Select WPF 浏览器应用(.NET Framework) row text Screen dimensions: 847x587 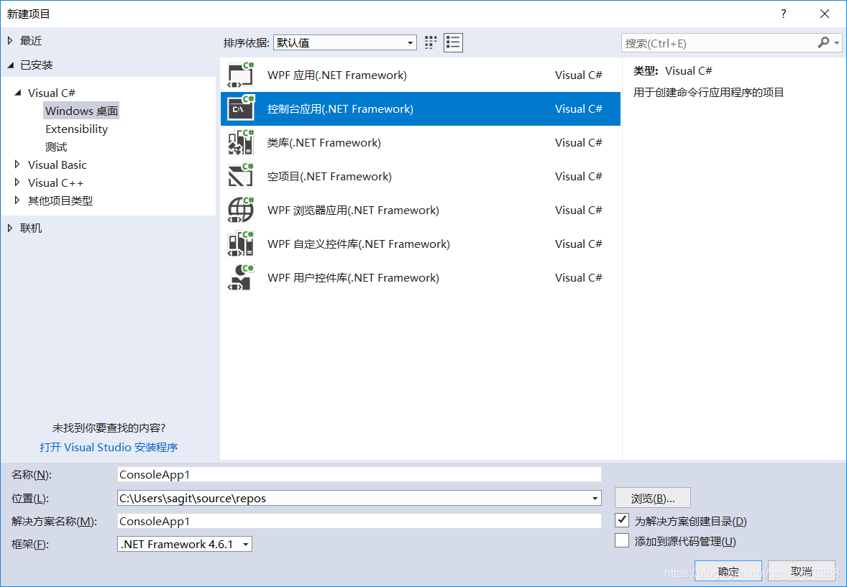pyautogui.click(x=353, y=210)
